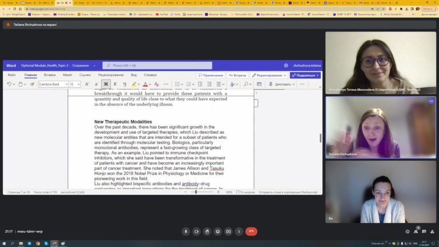Click the Поделиться share button

[x=305, y=75]
